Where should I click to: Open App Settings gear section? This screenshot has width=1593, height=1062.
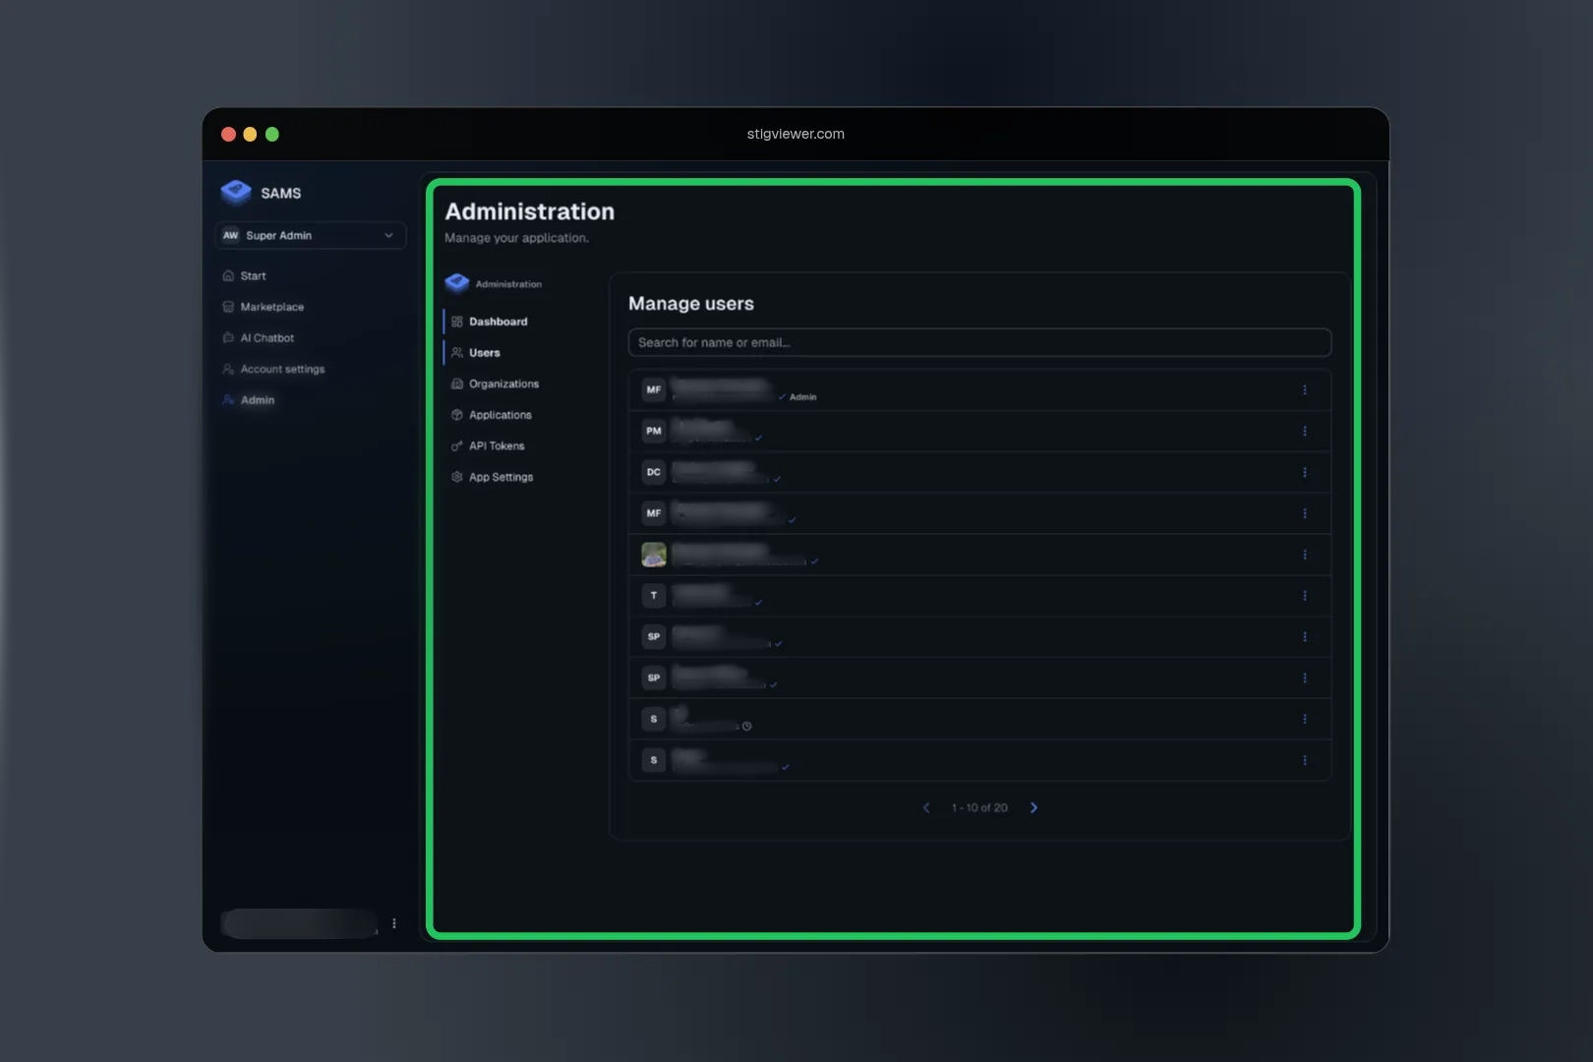[501, 477]
